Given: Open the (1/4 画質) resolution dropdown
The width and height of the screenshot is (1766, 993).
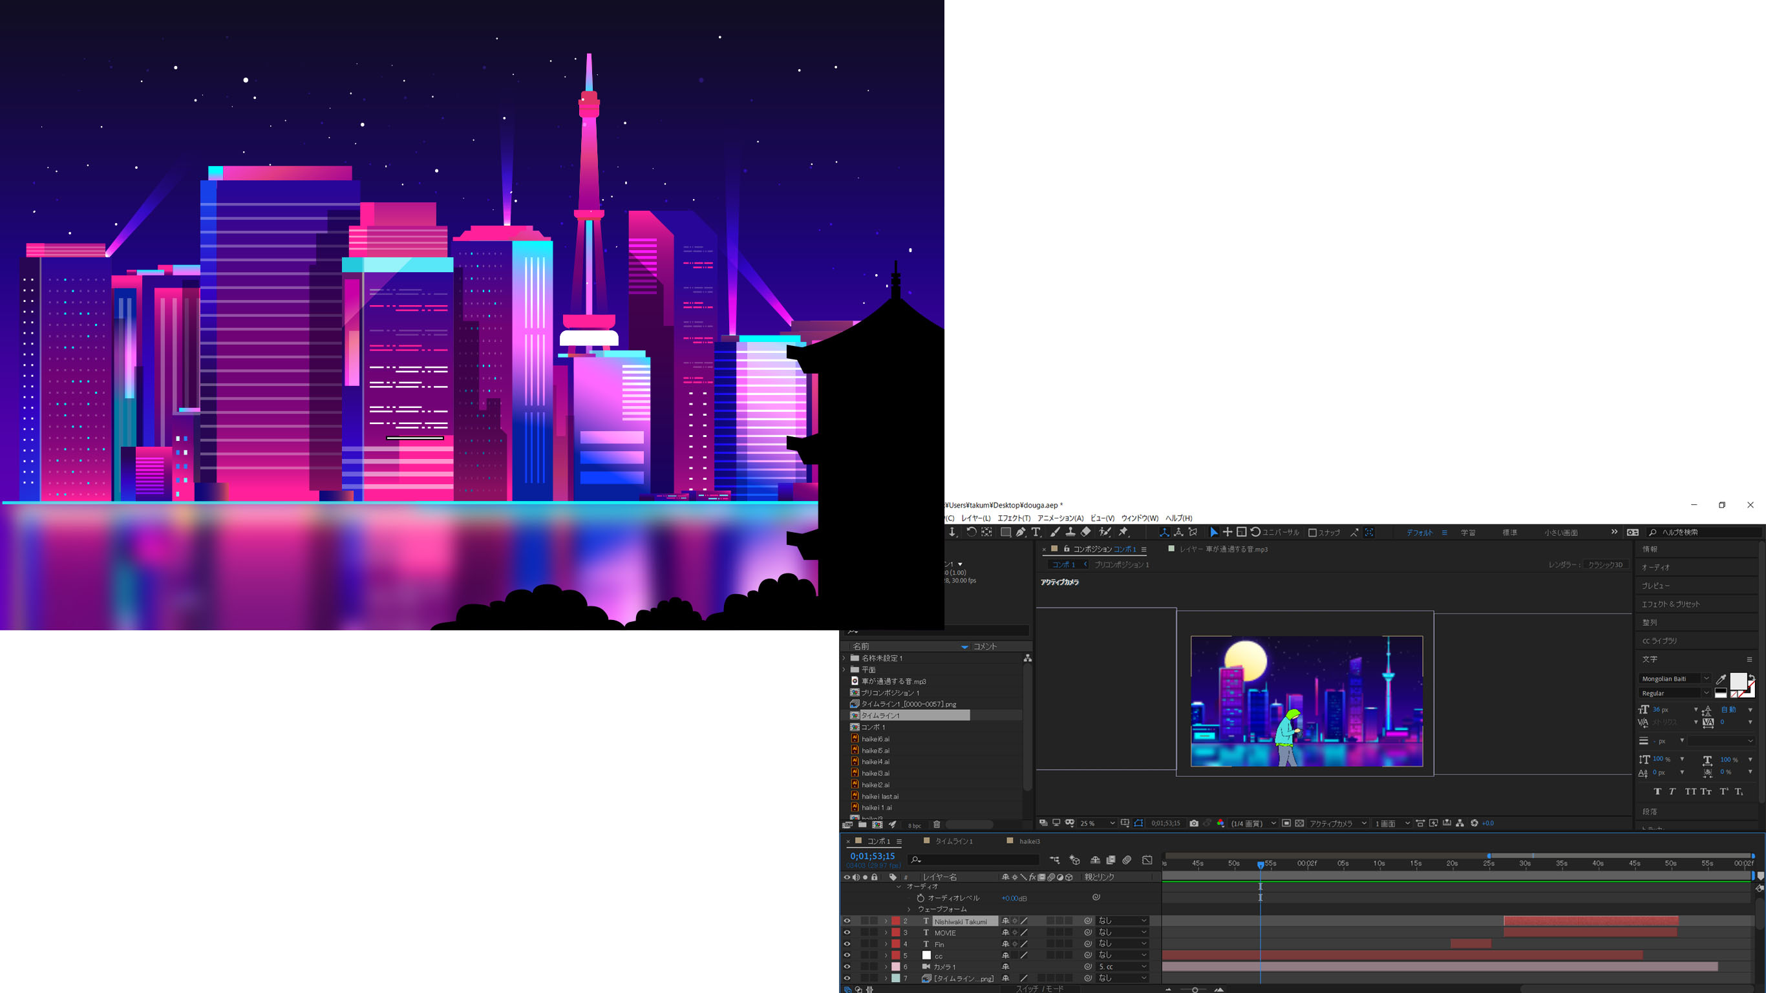Looking at the screenshot, I should pyautogui.click(x=1253, y=824).
